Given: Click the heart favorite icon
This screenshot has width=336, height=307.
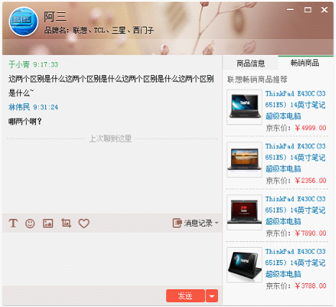Looking at the screenshot, I should pyautogui.click(x=84, y=223).
